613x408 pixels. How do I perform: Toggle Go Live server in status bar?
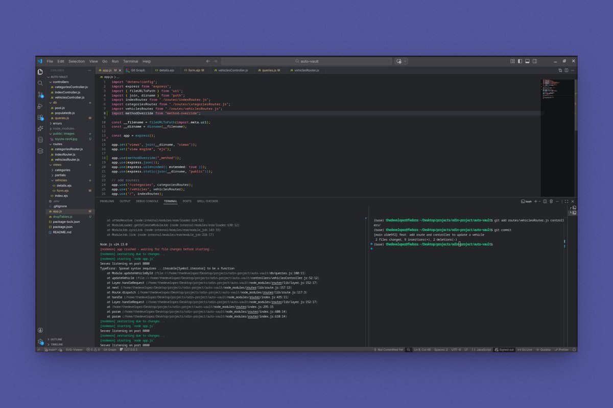coord(525,350)
